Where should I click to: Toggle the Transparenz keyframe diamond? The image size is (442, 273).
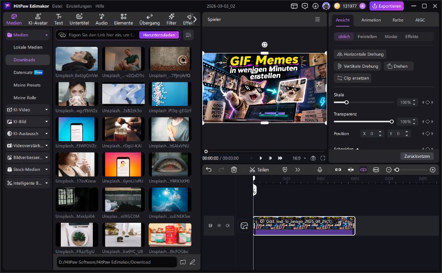428,121
